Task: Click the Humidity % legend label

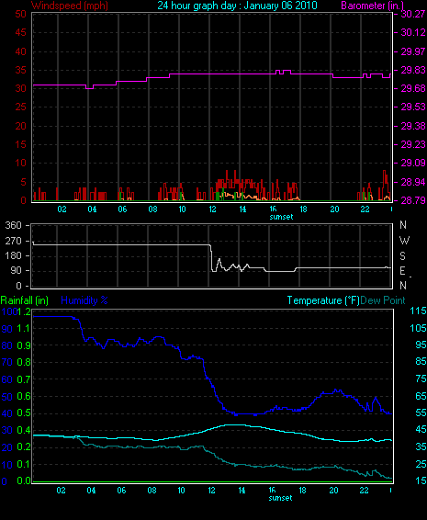Action: 84,300
